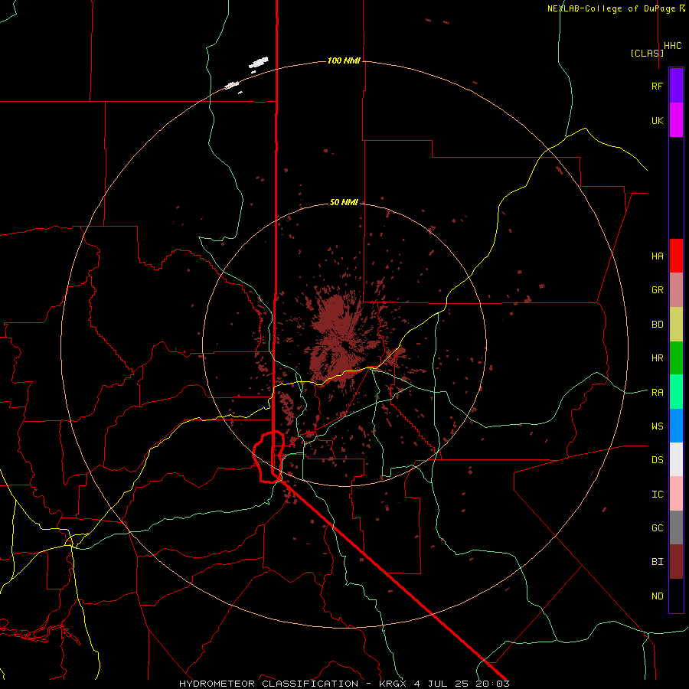The width and height of the screenshot is (689, 689).
Task: Click the [CLAS] legend header
Action: pos(647,53)
